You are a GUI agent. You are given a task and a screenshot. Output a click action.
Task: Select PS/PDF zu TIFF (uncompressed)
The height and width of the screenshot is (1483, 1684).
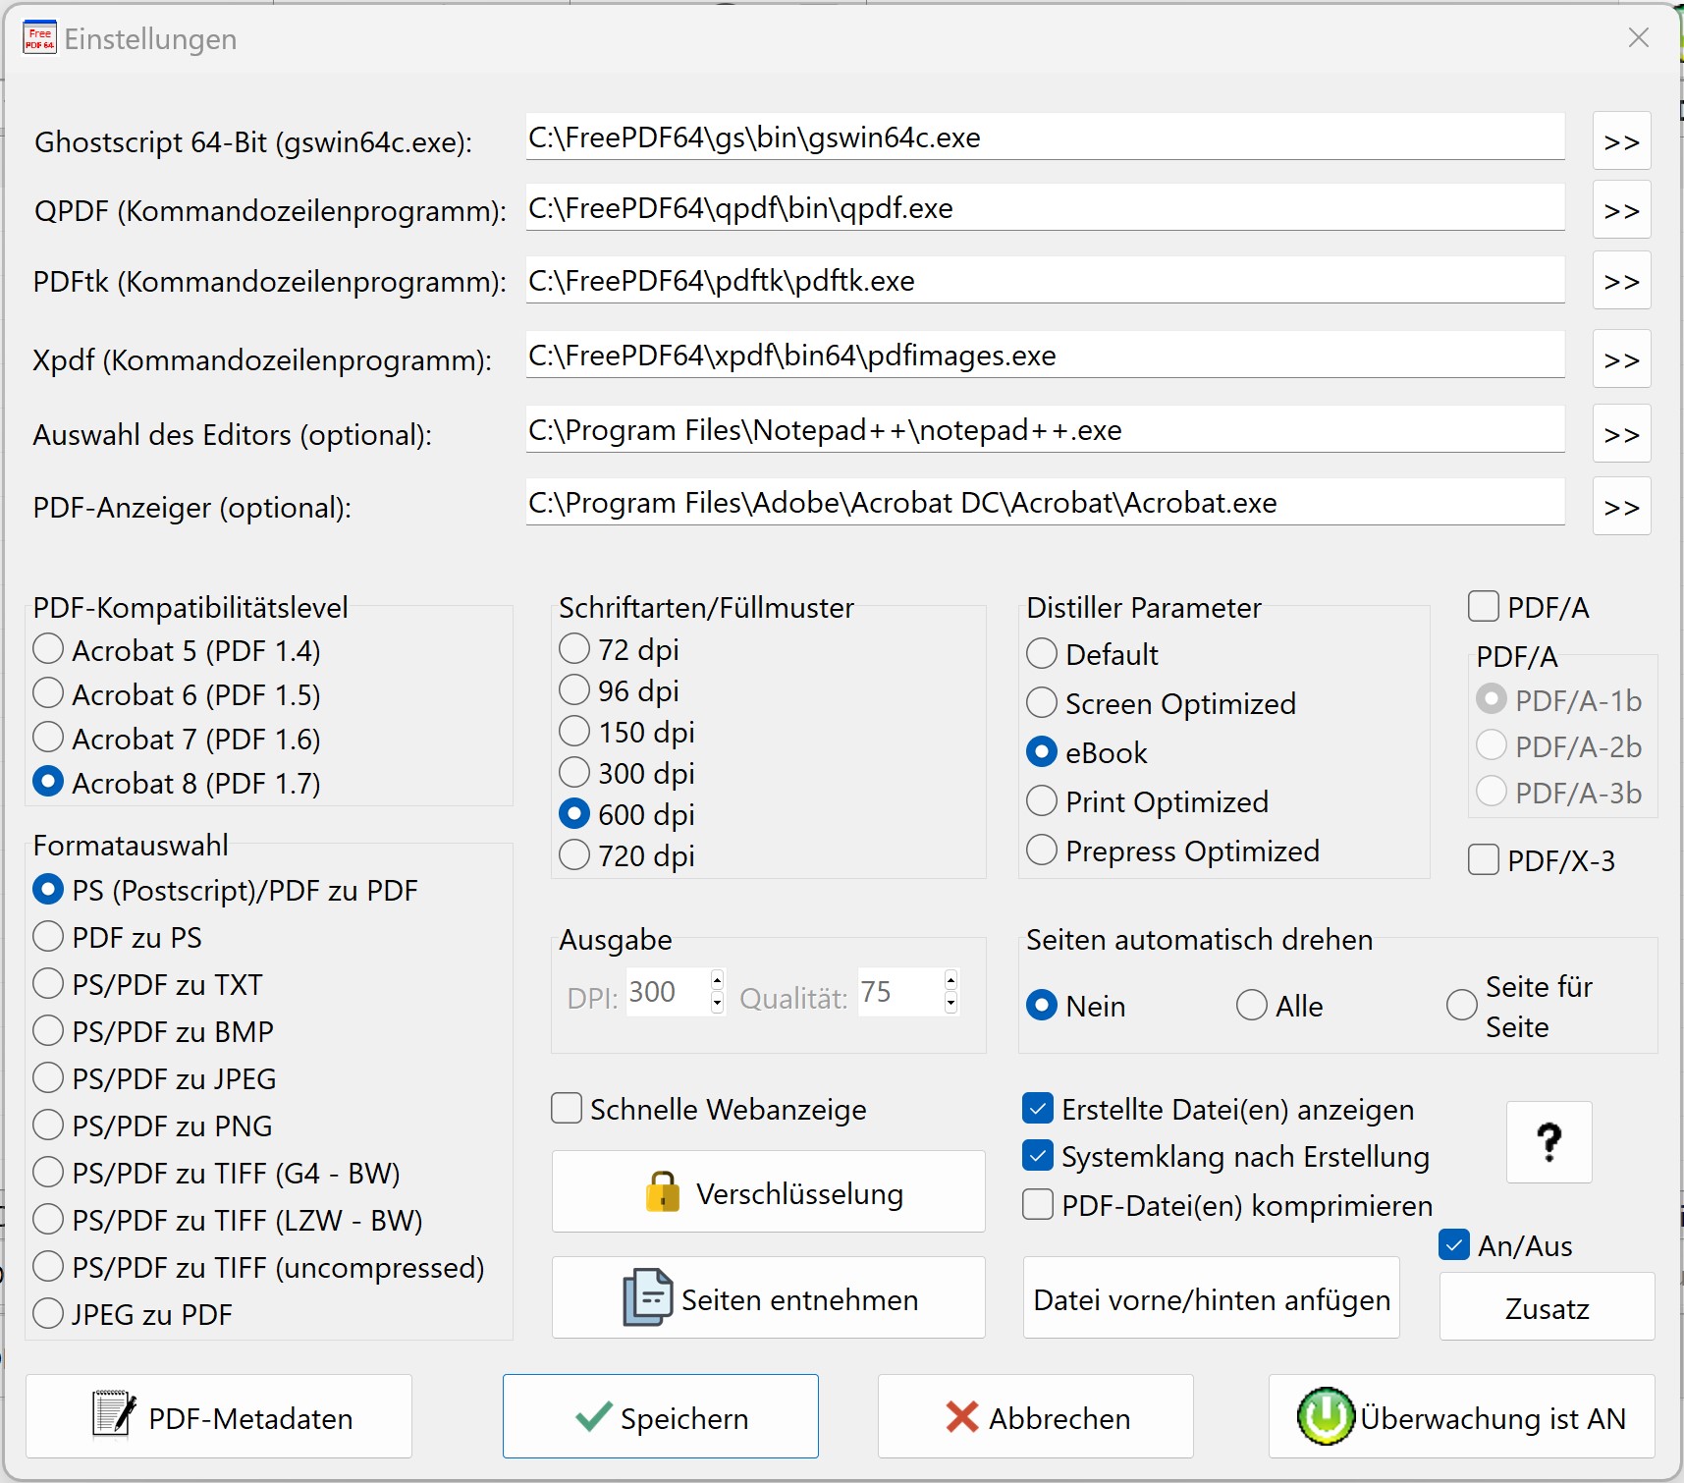258,1267
